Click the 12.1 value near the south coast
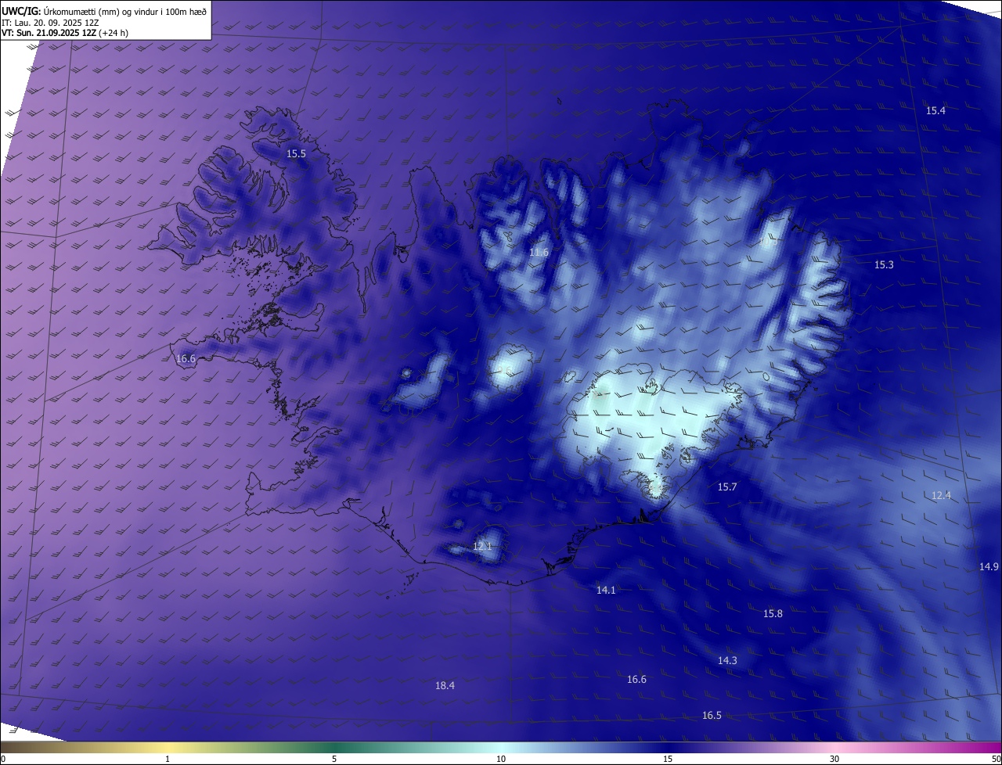Screen dimensions: 1002x765 (482, 546)
